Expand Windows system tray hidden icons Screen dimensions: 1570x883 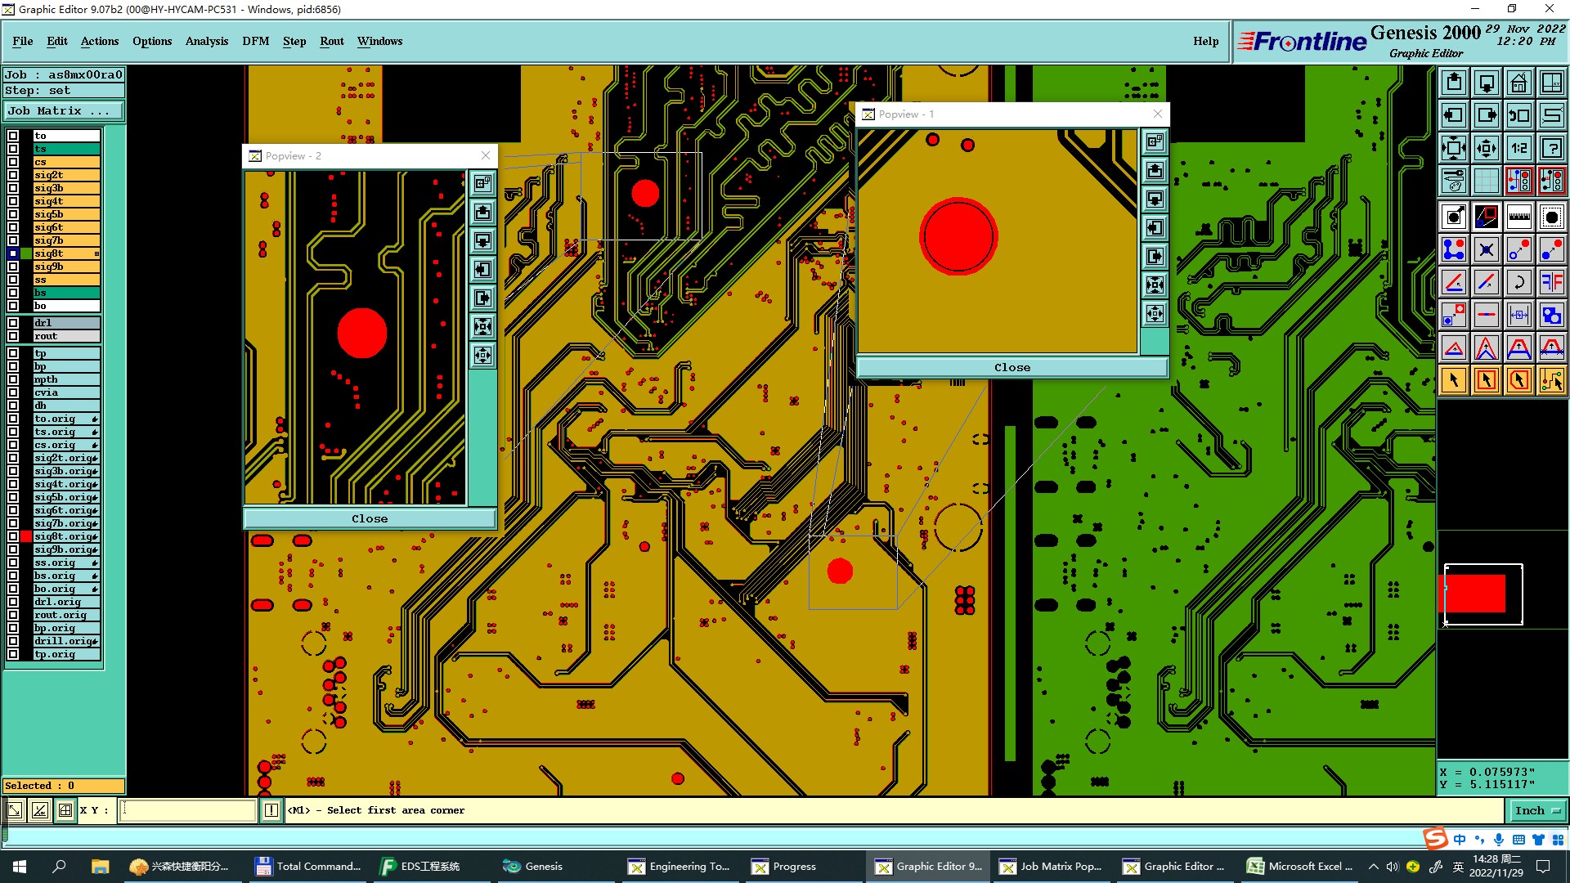pos(1373,867)
